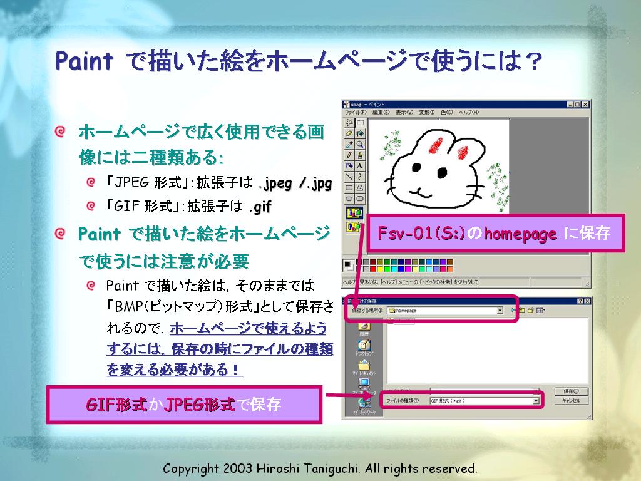Choose the lime green palette color
Image resolution: width=641 pixels, height=481 pixels.
(x=387, y=269)
